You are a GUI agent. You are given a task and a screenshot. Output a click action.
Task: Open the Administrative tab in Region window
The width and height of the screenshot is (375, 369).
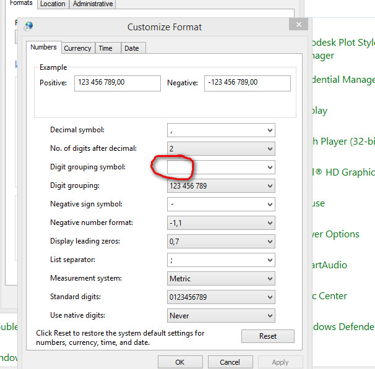[x=93, y=4]
